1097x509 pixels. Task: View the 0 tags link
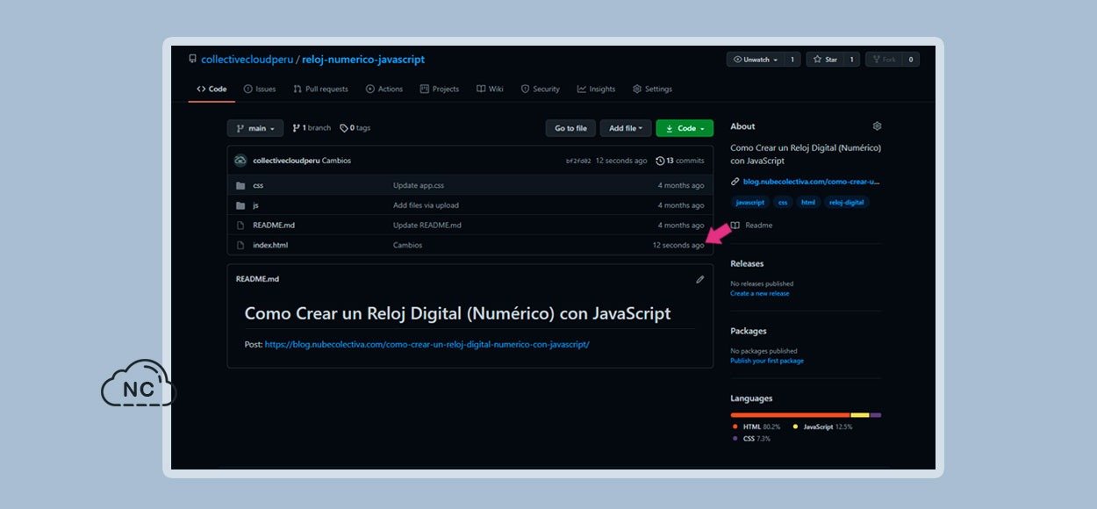click(355, 128)
